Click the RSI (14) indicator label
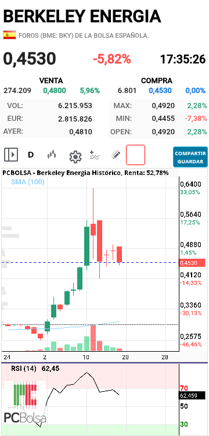 [24, 369]
